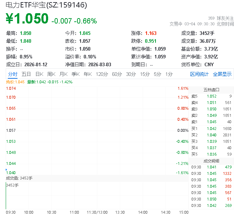This screenshot has height=219, width=234.
Task: Switch to 5分 interval chart
Action: [x=157, y=74]
